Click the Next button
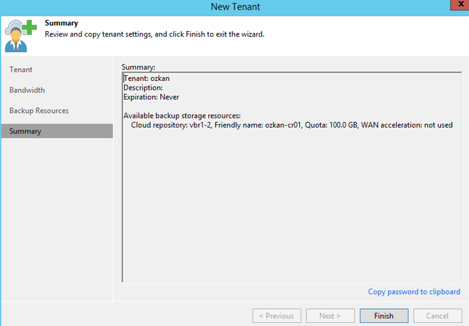This screenshot has width=469, height=326. point(330,315)
